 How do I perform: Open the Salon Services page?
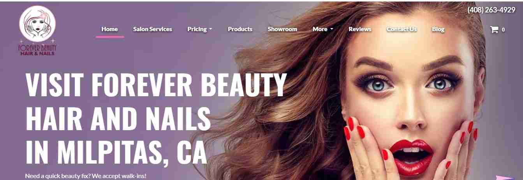click(152, 29)
